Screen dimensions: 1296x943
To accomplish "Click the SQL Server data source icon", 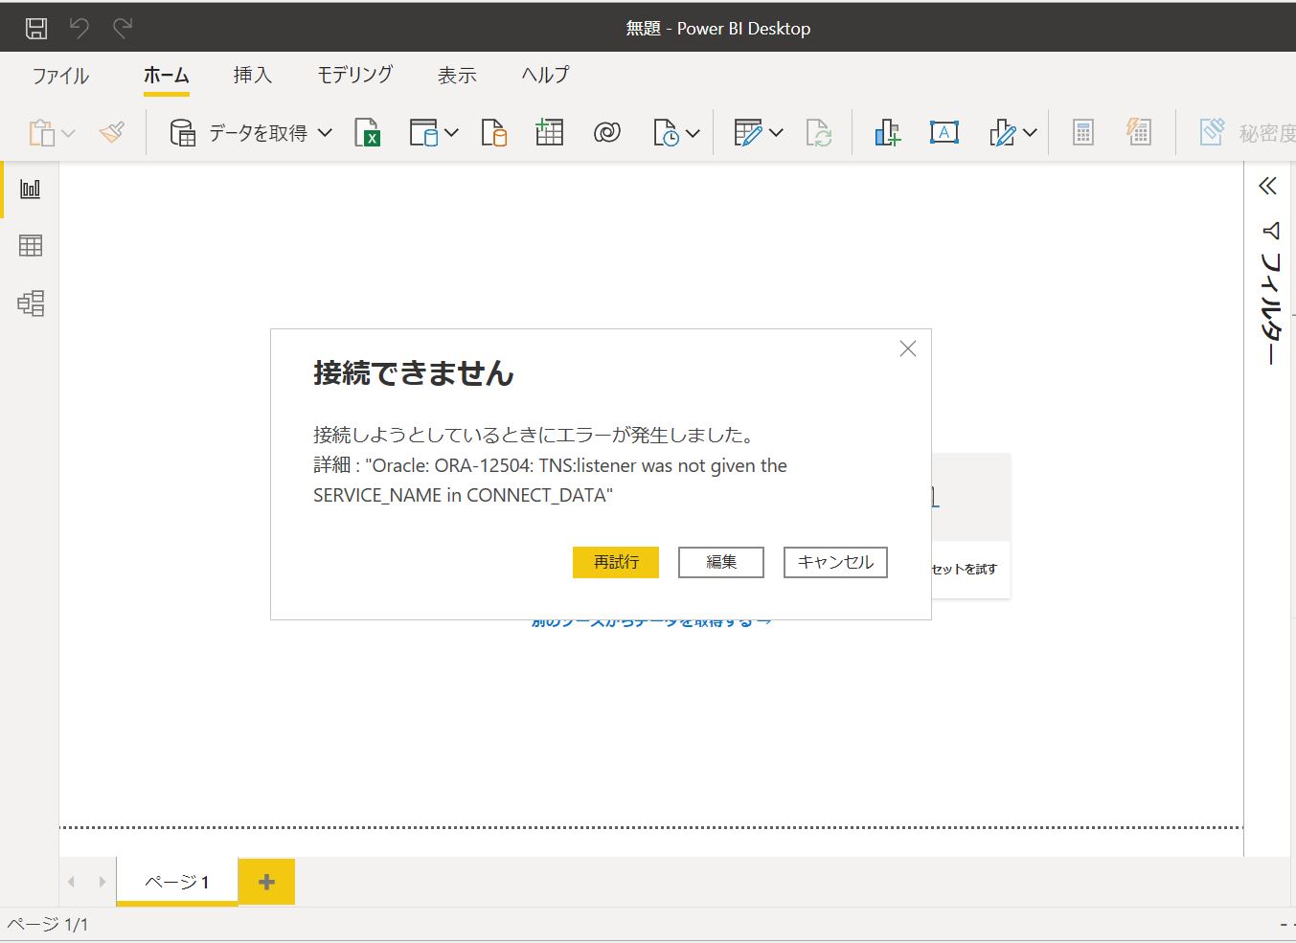I will [493, 133].
